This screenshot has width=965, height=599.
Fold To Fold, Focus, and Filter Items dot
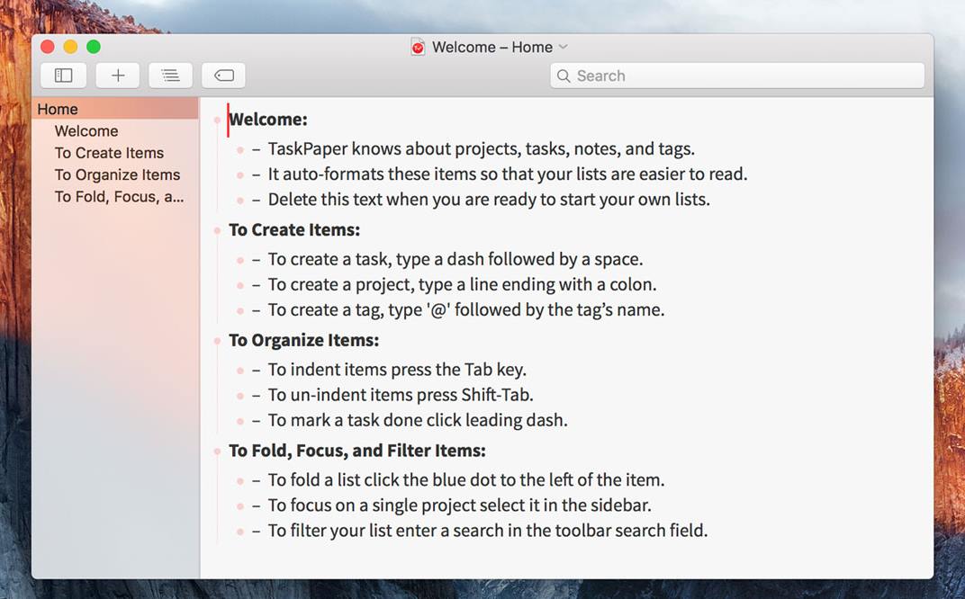point(217,451)
